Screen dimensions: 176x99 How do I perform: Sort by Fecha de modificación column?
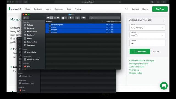[x=113, y=22]
